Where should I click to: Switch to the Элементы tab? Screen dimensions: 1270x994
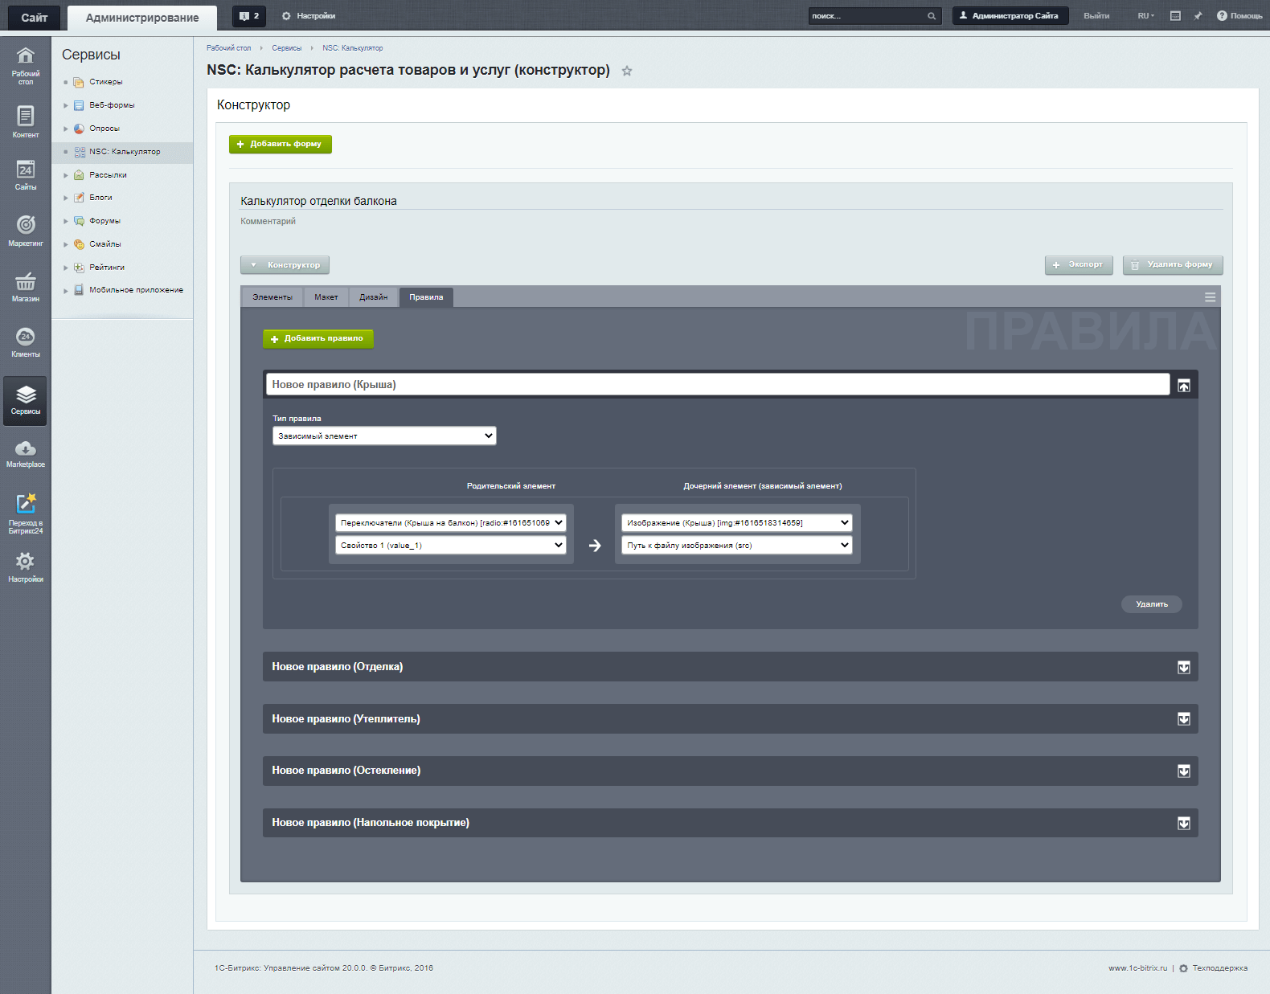pos(272,297)
